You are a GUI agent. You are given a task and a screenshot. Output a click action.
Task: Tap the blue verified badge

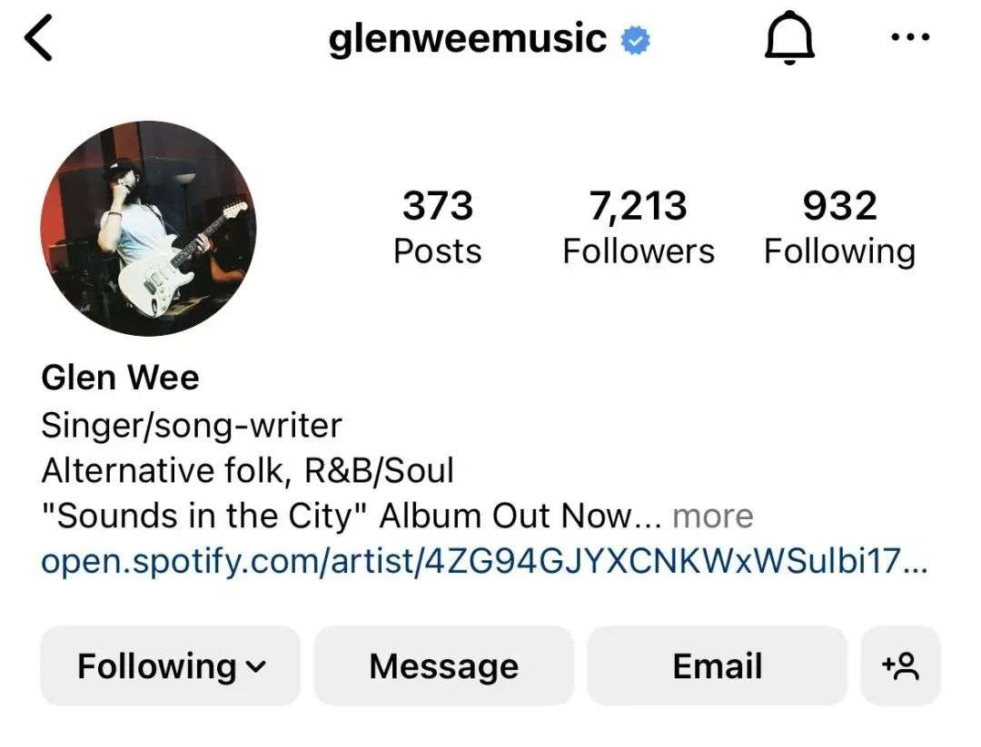coord(635,40)
